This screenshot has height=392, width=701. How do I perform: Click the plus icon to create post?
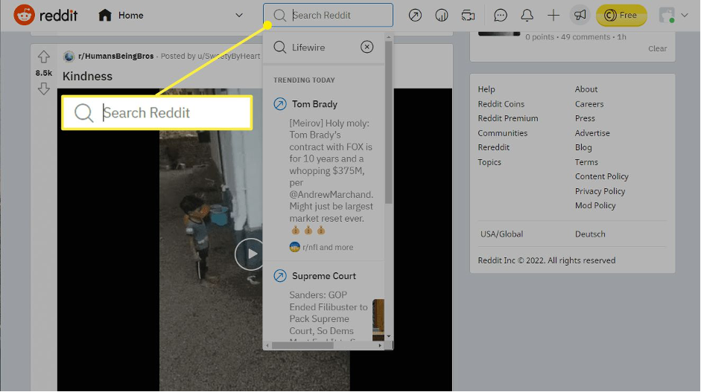(x=553, y=16)
